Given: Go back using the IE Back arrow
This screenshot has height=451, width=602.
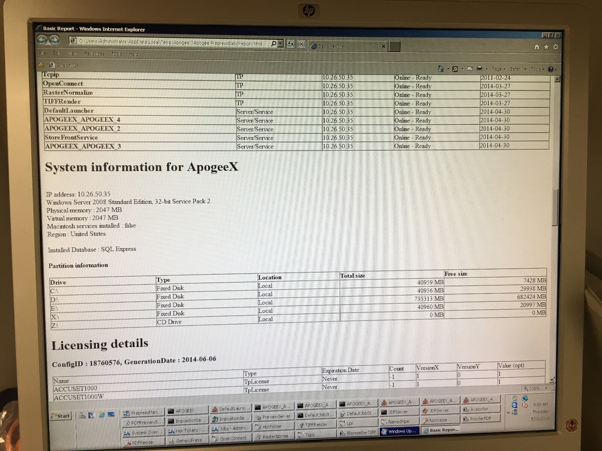Looking at the screenshot, I should point(42,40).
